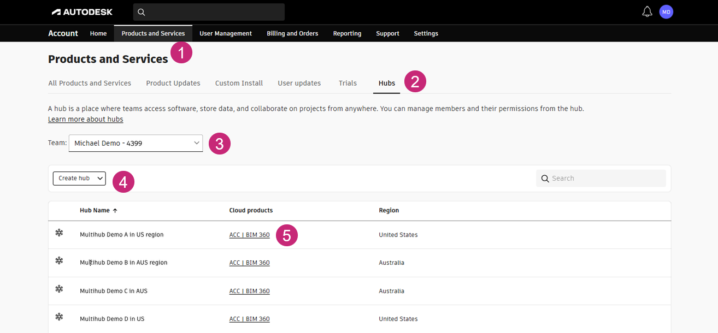The height and width of the screenshot is (333, 718).
Task: Toggle the Hub Name sort order arrow
Action: (115, 210)
